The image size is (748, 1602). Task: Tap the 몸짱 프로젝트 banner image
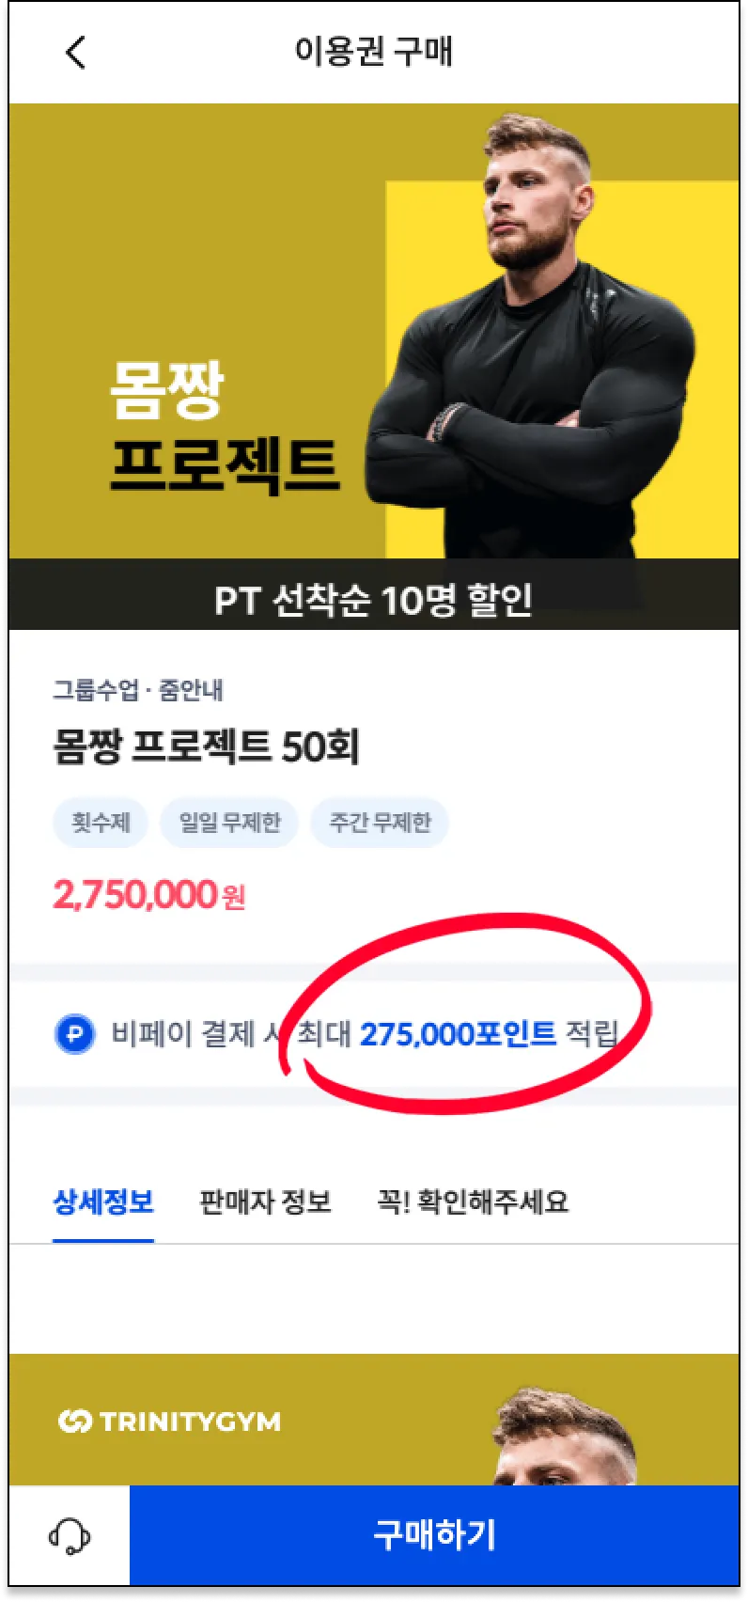[x=374, y=331]
